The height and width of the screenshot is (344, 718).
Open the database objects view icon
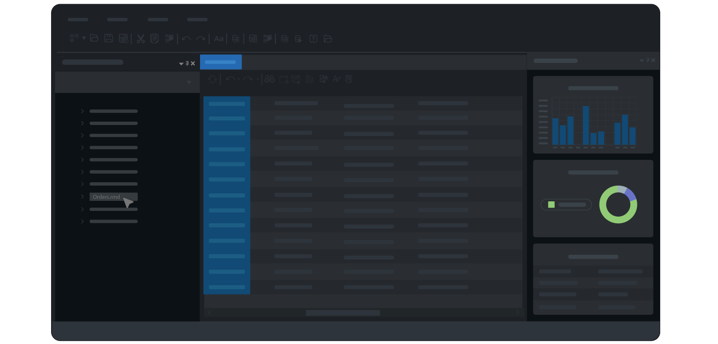click(74, 39)
